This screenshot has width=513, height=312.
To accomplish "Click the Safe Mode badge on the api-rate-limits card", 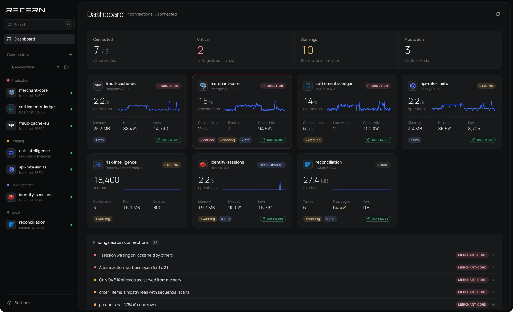I will [483, 140].
